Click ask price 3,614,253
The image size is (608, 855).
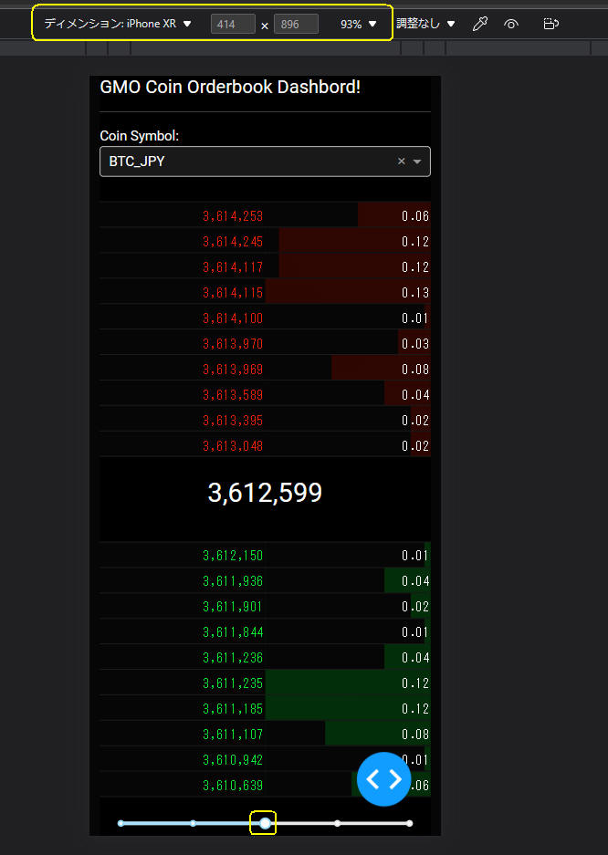[x=233, y=216]
